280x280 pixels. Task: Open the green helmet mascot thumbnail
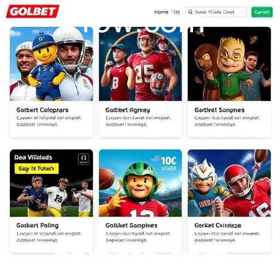click(140, 183)
